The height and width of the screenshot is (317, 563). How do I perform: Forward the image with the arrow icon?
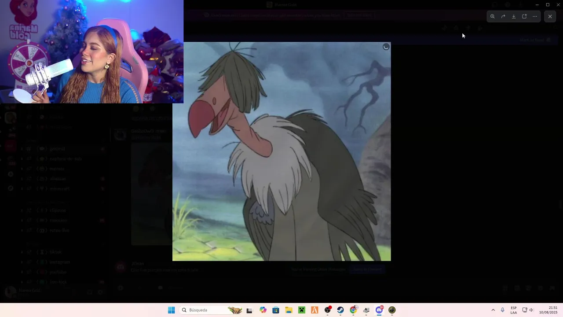point(503,16)
